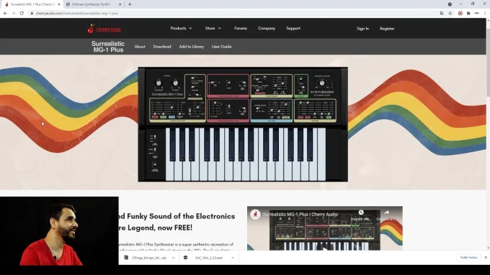
Task: Click the Register link
Action: (387, 29)
